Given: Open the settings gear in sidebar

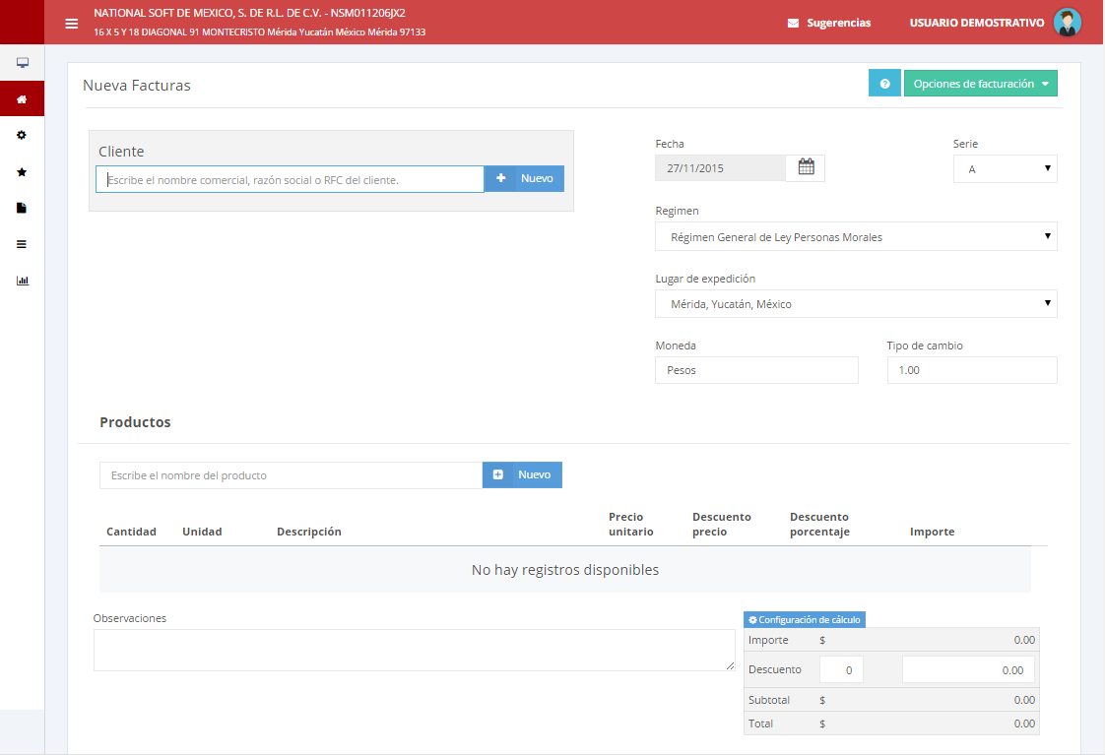Looking at the screenshot, I should click(22, 135).
